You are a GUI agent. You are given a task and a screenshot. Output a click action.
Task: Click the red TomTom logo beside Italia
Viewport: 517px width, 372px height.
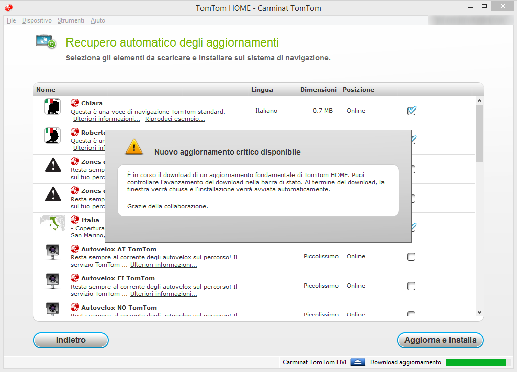pos(75,220)
